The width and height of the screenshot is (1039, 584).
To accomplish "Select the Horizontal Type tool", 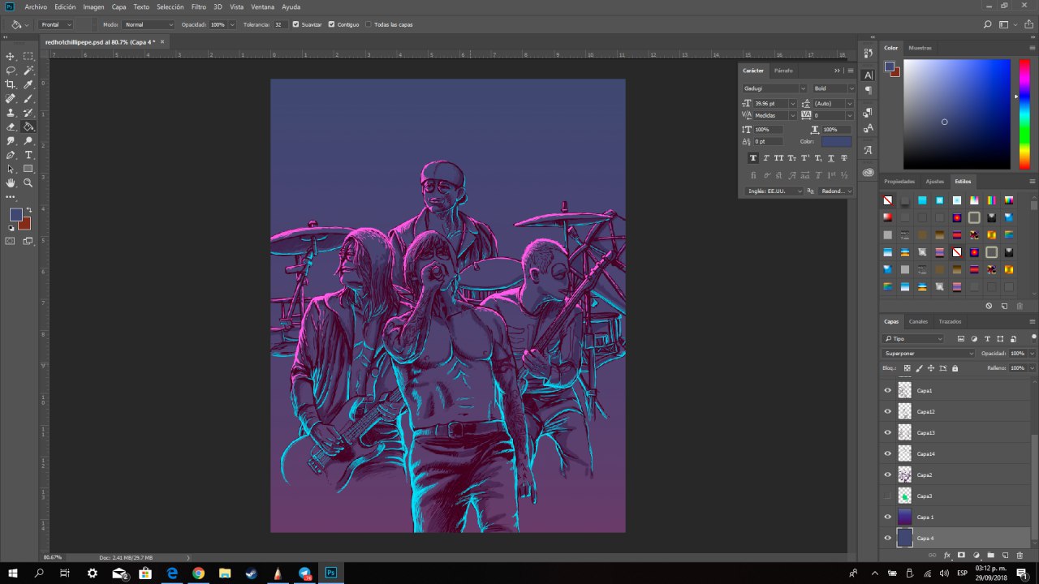I will tap(28, 155).
